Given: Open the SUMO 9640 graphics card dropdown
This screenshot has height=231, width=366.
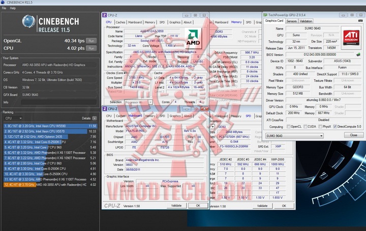Looking at the screenshot, I should point(294,136).
